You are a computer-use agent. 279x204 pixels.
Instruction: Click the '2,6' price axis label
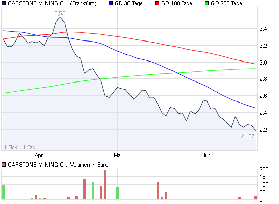pos(263,96)
